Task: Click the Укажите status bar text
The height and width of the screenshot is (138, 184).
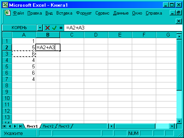Action: [x=13, y=134]
